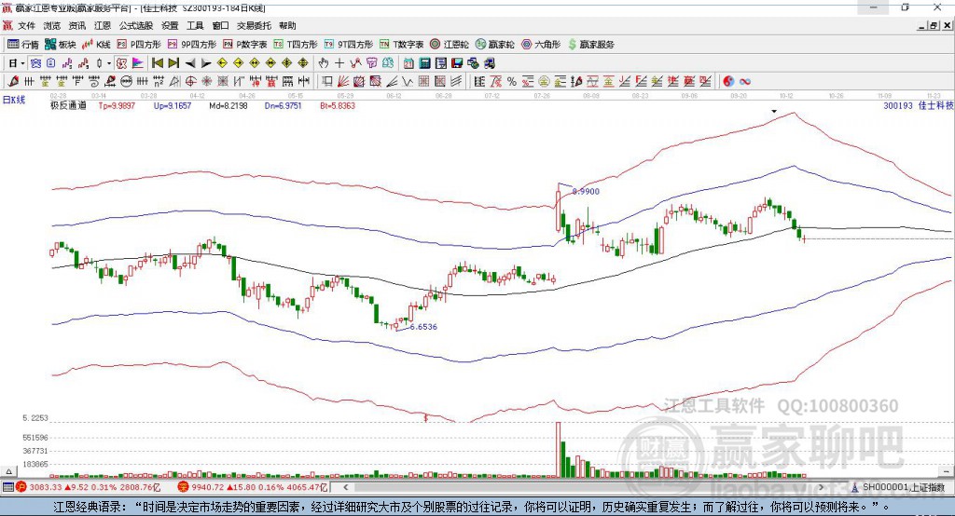
Task: Open the 9T四方形 tool
Action: click(x=349, y=45)
